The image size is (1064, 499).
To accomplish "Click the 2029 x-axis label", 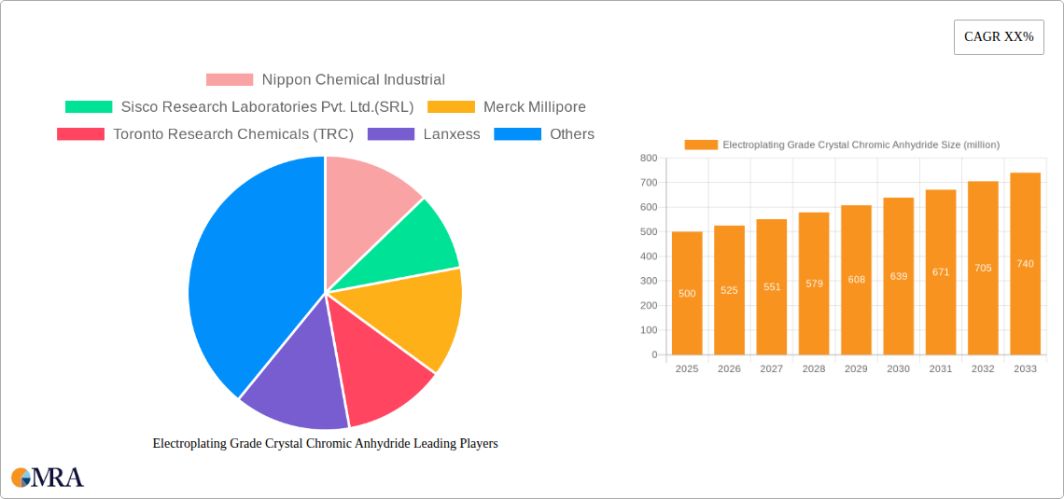I will 857,368.
